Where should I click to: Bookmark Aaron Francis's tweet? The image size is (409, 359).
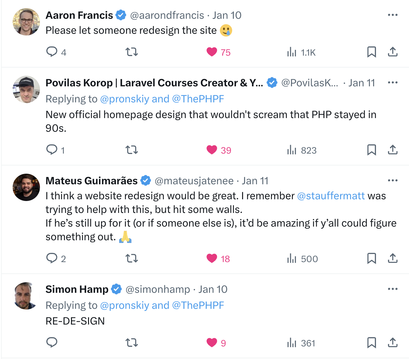pos(372,52)
